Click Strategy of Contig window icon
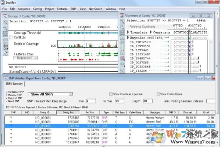 tap(5, 16)
